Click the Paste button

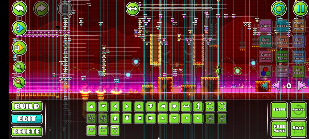click(x=282, y=26)
